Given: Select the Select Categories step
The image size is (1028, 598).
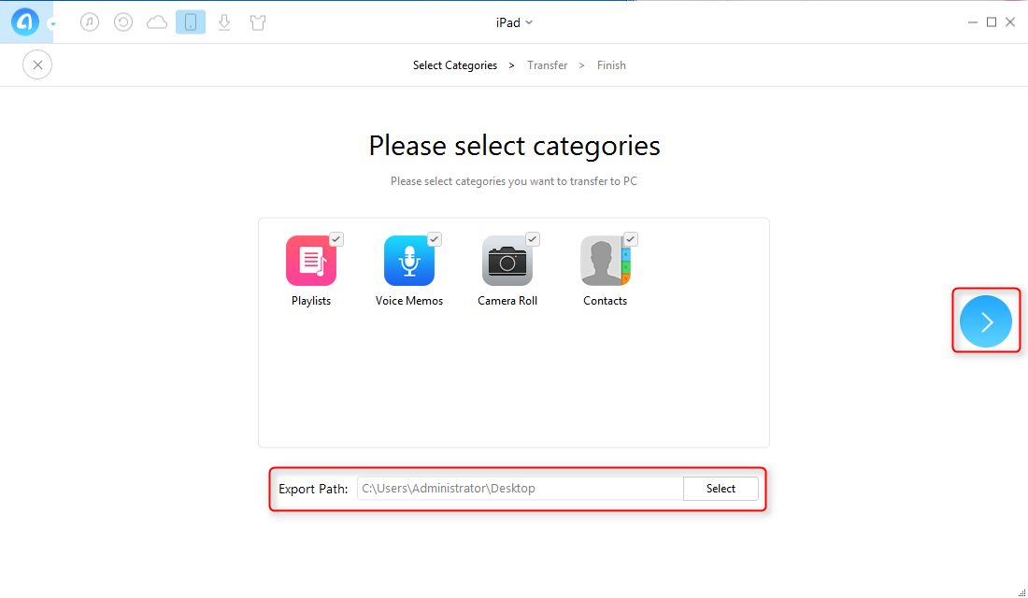Looking at the screenshot, I should [455, 65].
